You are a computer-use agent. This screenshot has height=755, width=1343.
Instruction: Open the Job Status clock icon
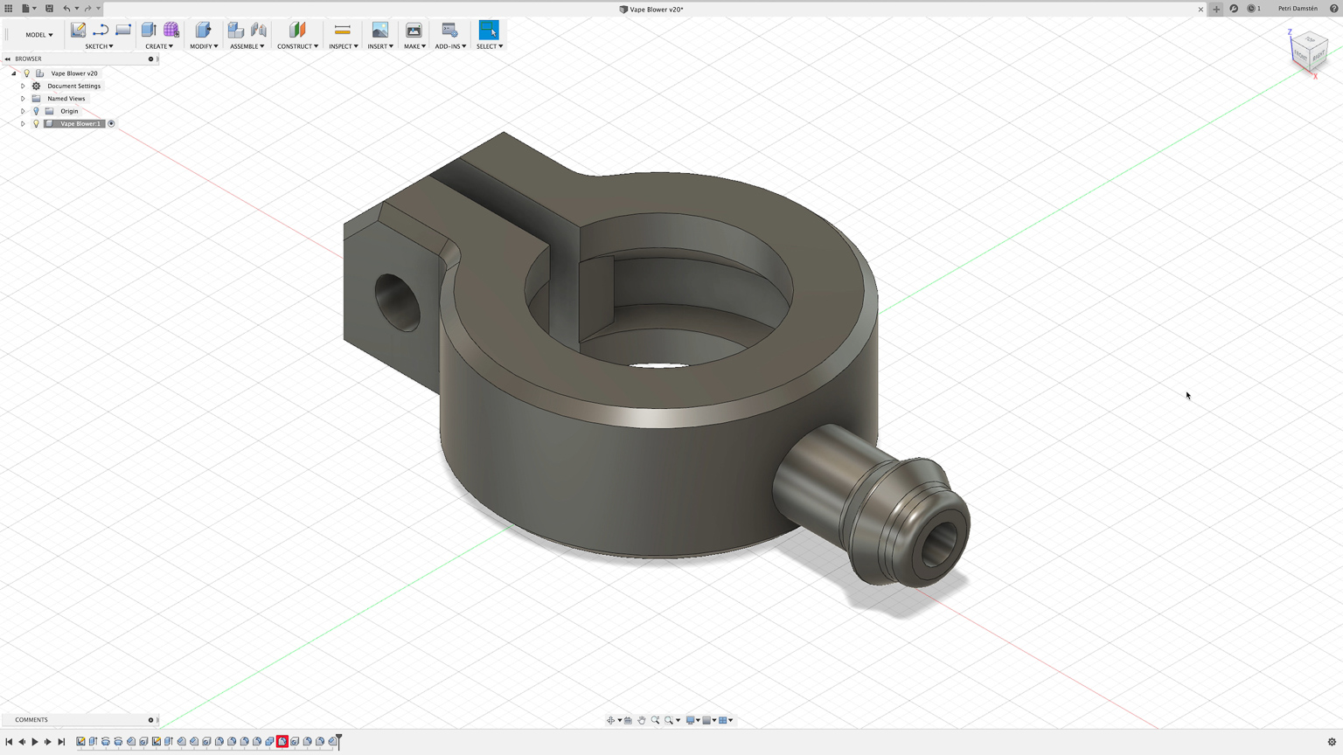pyautogui.click(x=1251, y=9)
